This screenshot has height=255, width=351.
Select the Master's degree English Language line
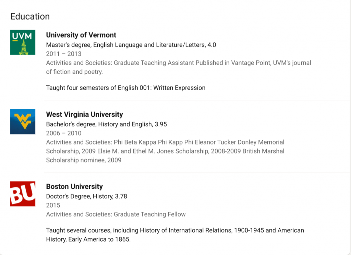[131, 45]
